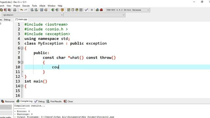Image resolution: width=210 pixels, height=118 pixels.
Task: Click 'MyException' in the class declaration
Action: [x=51, y=43]
